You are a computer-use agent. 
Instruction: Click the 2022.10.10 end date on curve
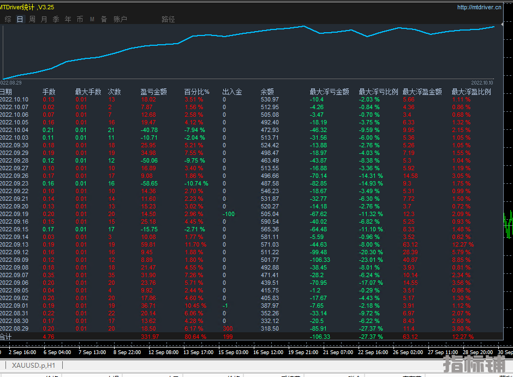click(x=482, y=82)
